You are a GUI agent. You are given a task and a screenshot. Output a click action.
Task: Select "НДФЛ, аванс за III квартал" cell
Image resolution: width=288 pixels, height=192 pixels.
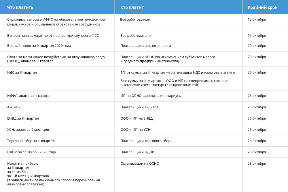point(29,96)
